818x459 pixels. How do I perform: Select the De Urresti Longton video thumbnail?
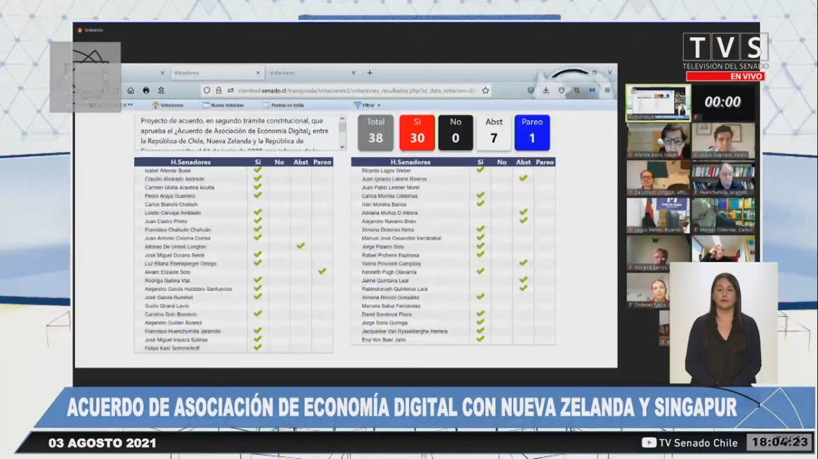tap(658, 178)
